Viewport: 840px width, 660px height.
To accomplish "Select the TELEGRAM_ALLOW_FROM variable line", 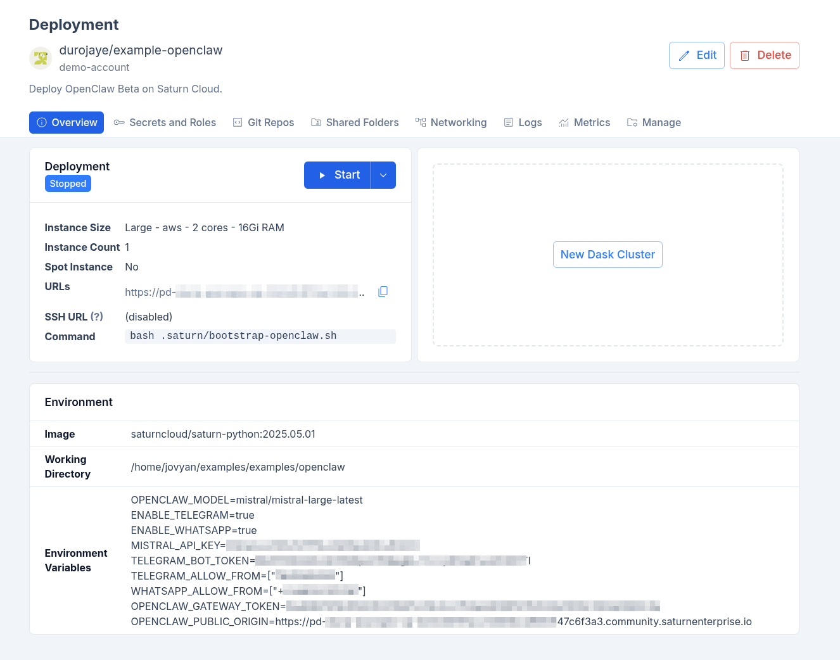I will point(237,576).
